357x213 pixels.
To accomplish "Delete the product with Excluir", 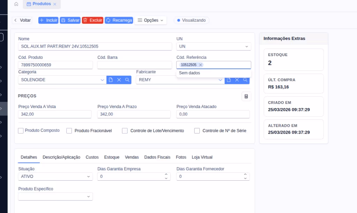I will (x=92, y=20).
